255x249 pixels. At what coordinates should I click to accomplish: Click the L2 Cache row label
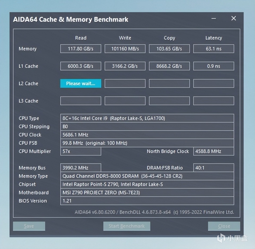pyautogui.click(x=28, y=83)
